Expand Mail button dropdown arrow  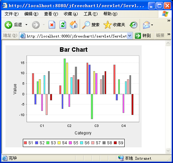152,25
